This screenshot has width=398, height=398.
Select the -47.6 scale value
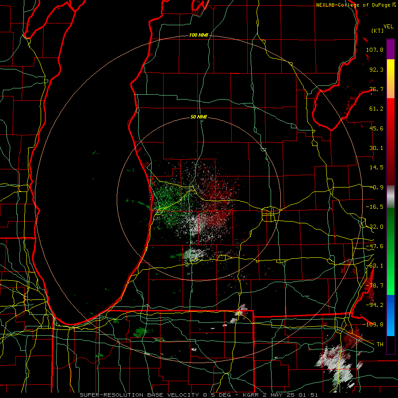[x=375, y=246]
